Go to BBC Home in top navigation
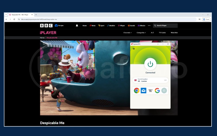Screen dimensions: 217x136 tap(85, 26)
